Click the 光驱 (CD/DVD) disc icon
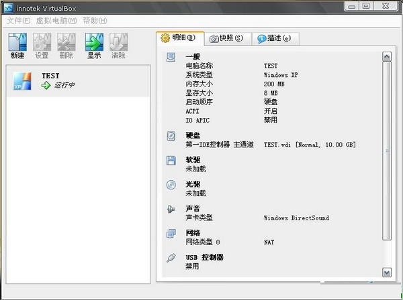This screenshot has height=300, width=403. (x=171, y=185)
